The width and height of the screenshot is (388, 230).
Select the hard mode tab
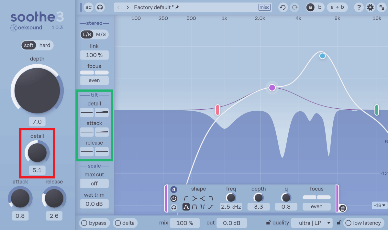45,45
